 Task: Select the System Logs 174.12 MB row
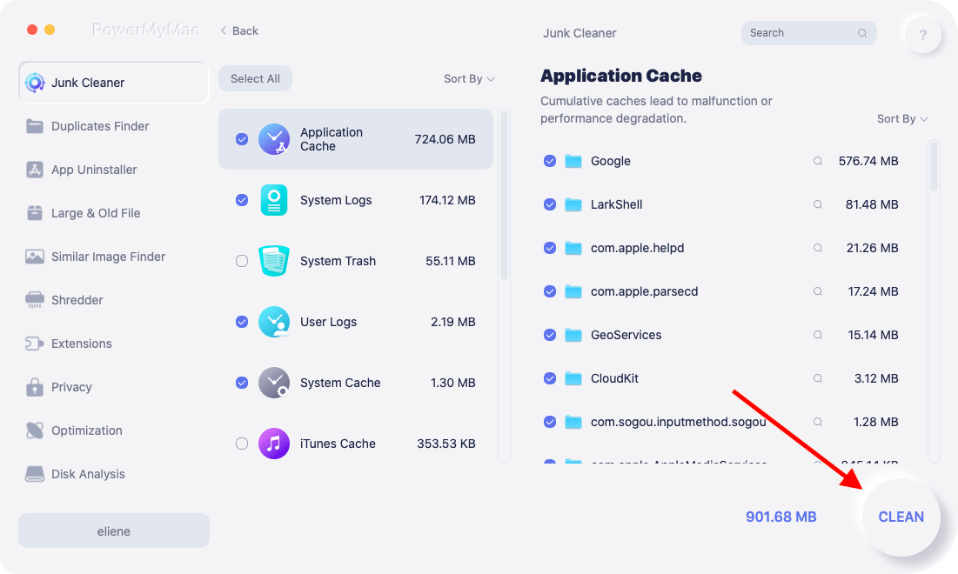click(356, 200)
